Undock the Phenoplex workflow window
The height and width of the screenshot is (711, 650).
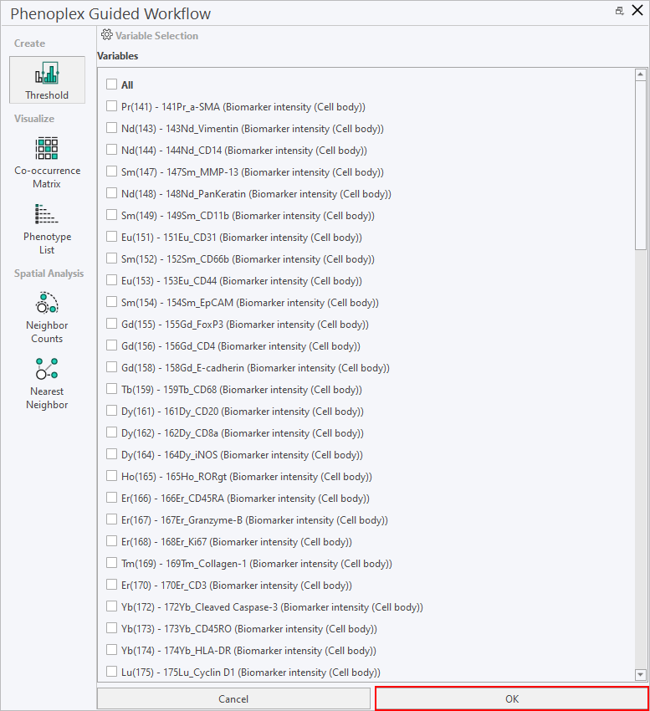(619, 11)
